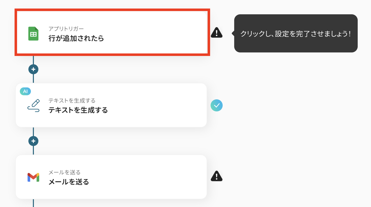Viewport: 371px width, 207px height.
Task: Click the AI text generation pen icon
Action: pos(34,105)
